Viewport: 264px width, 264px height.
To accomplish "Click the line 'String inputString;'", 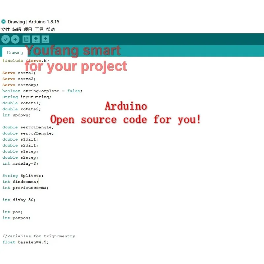I will (x=27, y=97).
